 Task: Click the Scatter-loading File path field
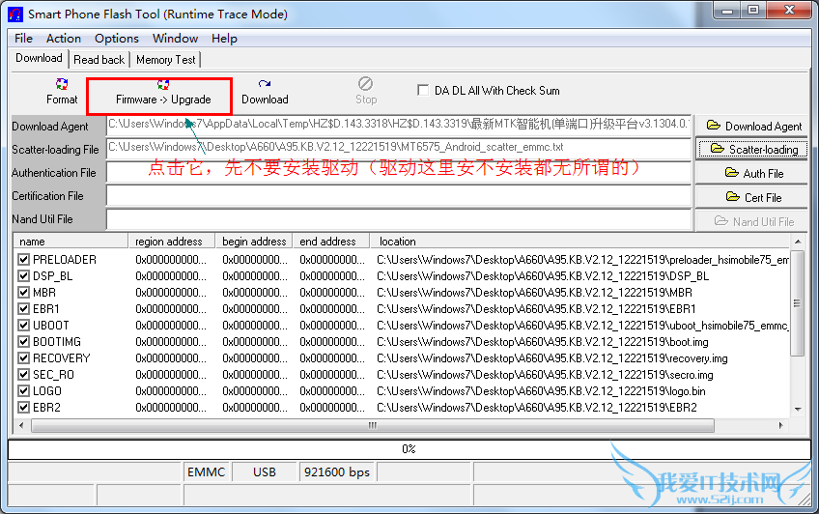(399, 149)
